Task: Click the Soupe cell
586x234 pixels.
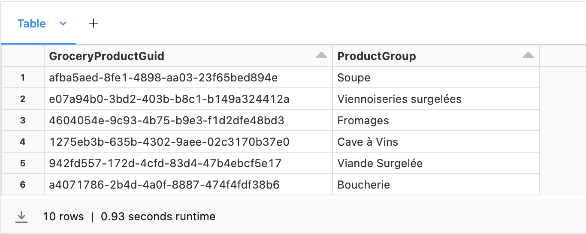Action: coord(354,78)
